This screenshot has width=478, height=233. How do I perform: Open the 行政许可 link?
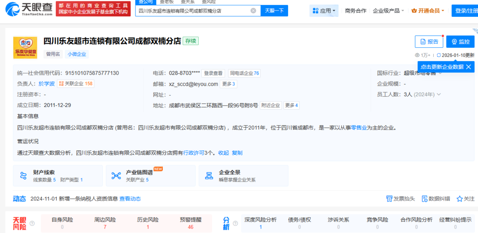(193, 153)
